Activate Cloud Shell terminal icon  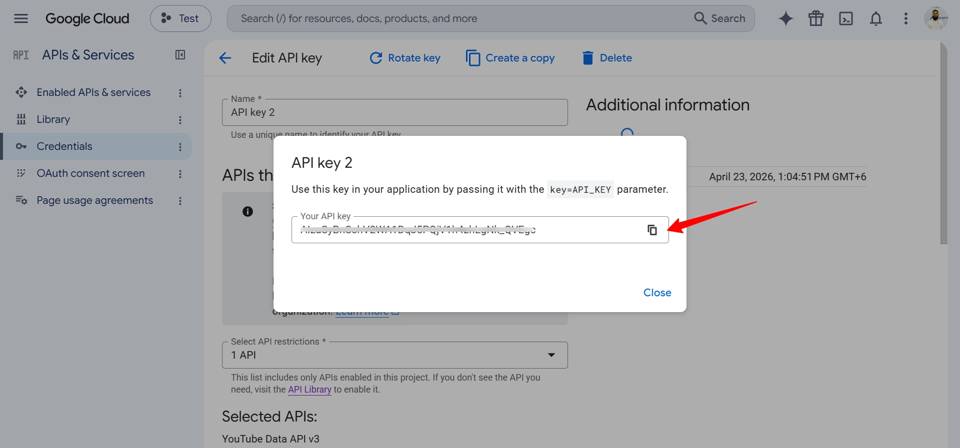click(x=846, y=18)
